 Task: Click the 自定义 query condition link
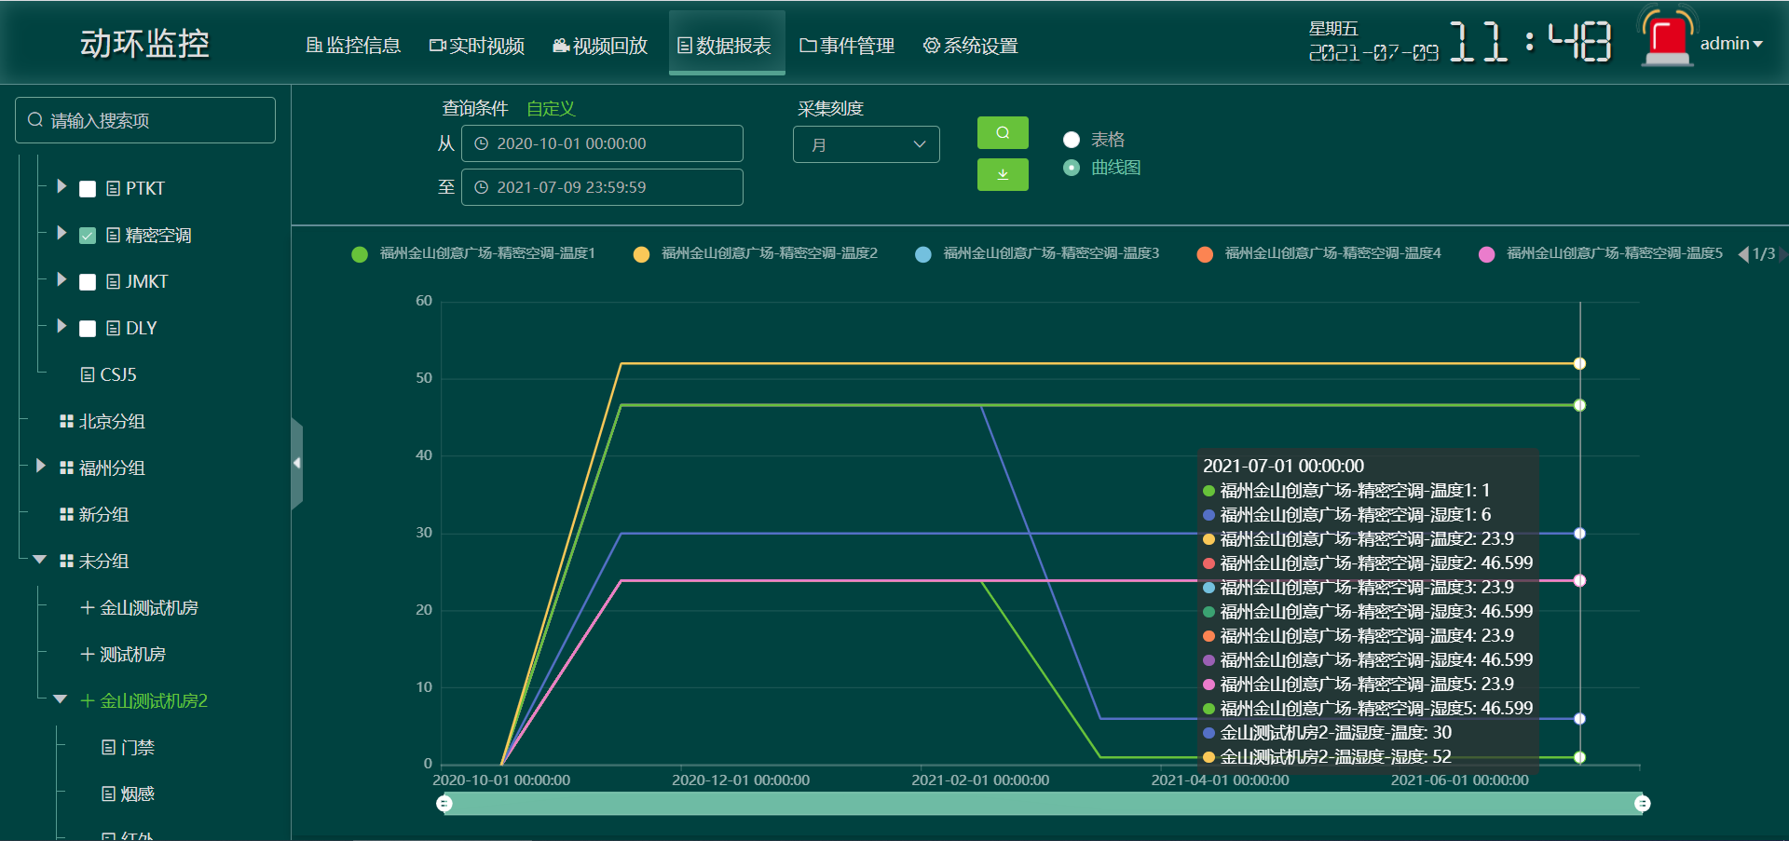click(x=551, y=109)
